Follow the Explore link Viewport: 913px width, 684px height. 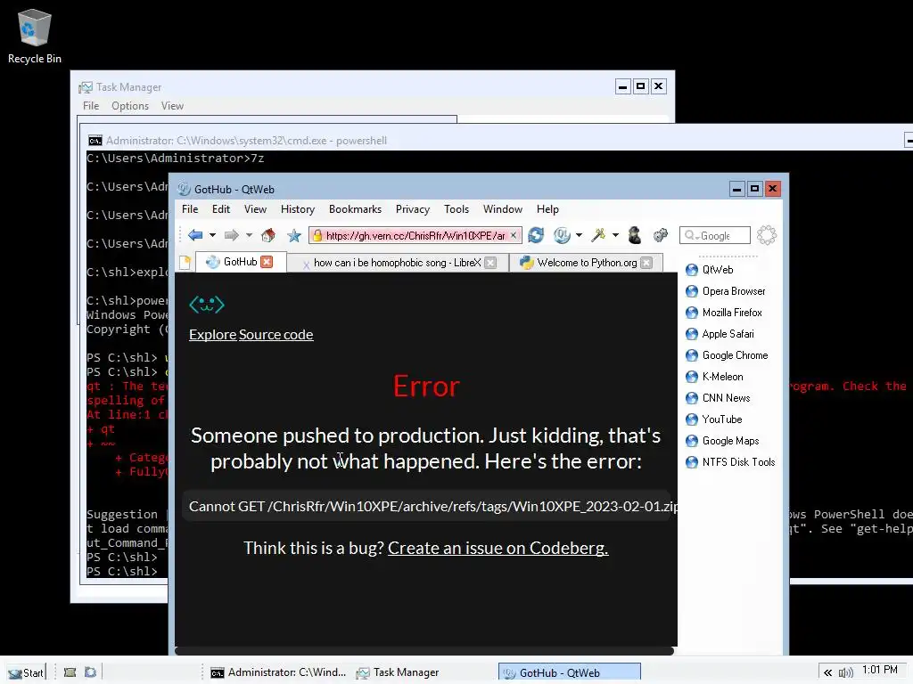point(212,335)
